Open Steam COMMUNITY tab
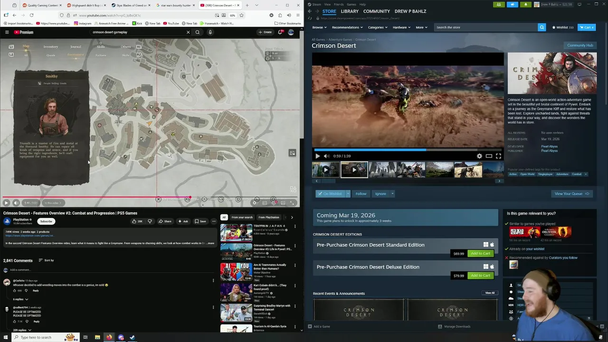Screen dimensions: 608x342 point(377,11)
